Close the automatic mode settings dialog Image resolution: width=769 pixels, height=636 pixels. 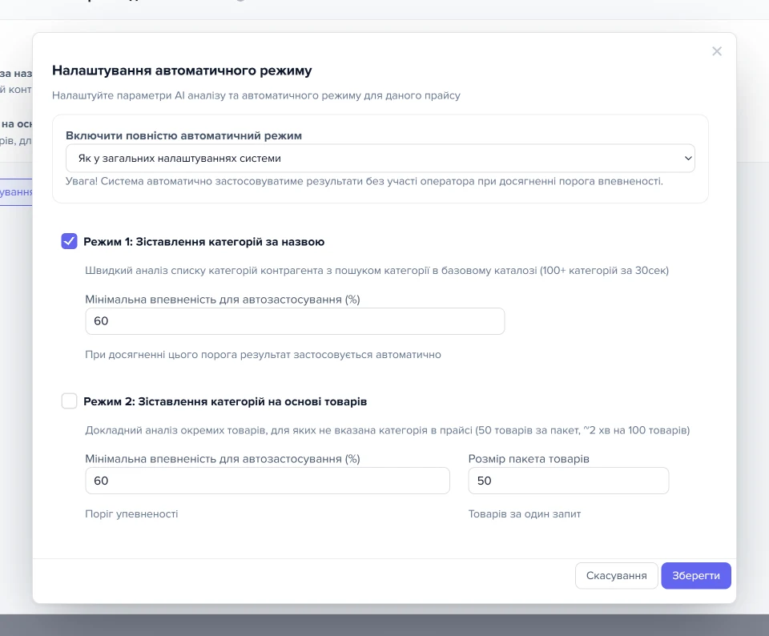point(716,51)
